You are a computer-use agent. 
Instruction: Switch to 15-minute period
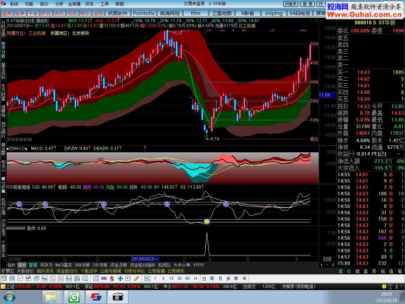(171, 278)
